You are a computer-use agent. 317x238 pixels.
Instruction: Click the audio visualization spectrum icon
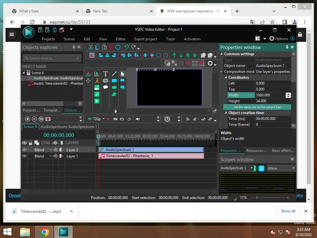88,74
